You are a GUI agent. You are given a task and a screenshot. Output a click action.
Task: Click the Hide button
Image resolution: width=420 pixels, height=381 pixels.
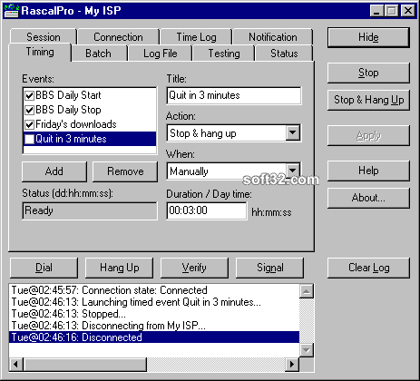(x=368, y=37)
